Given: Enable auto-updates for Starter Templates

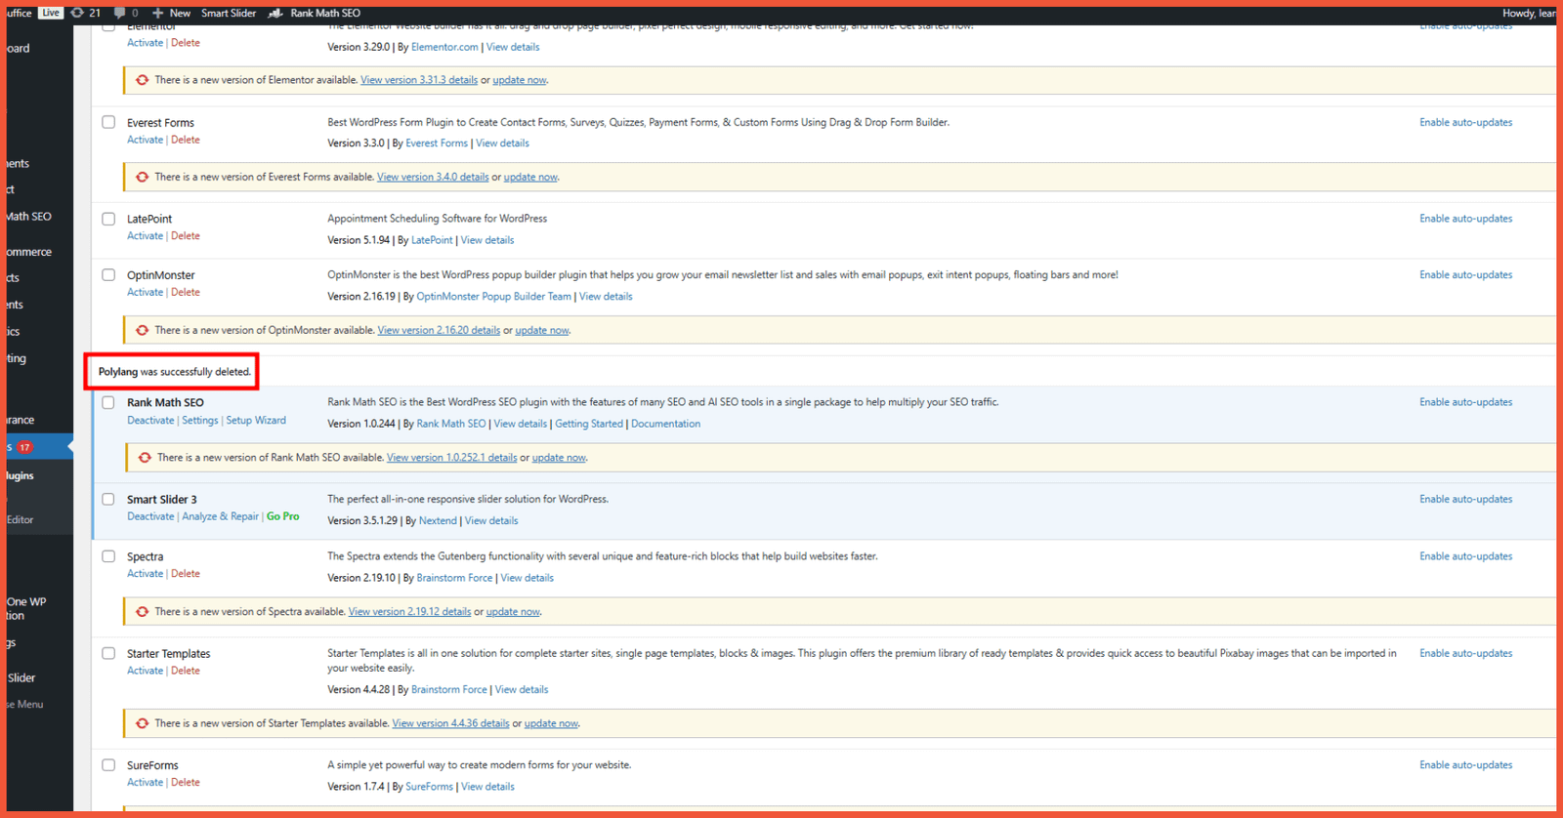Looking at the screenshot, I should [1465, 653].
